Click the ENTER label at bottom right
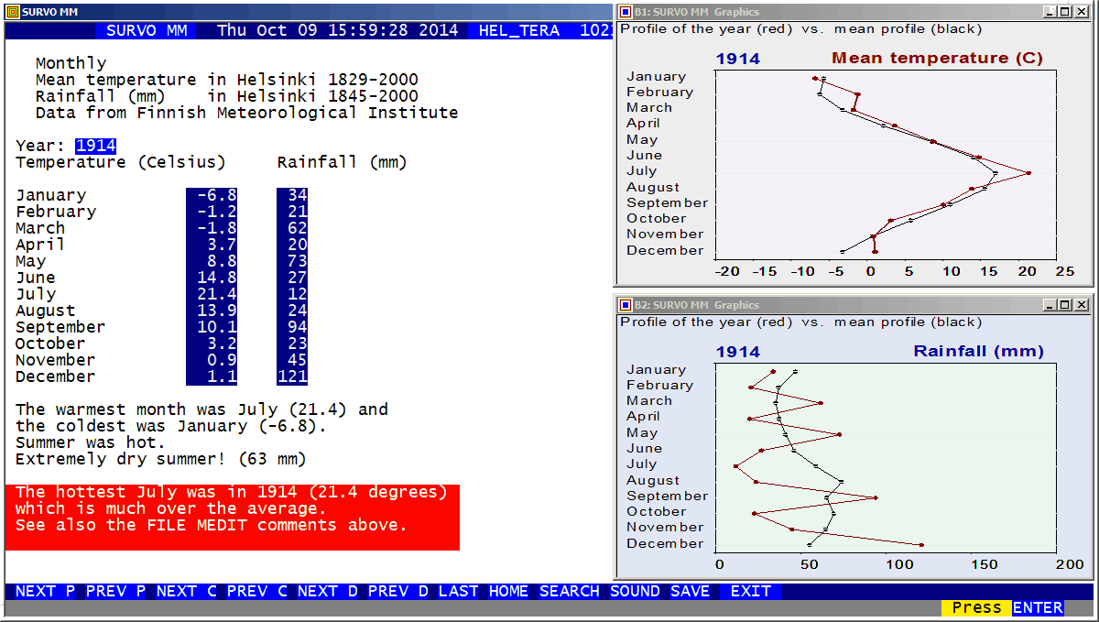 [1037, 607]
